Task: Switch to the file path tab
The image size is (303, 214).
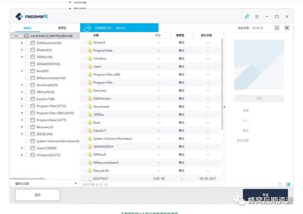Action: click(27, 28)
